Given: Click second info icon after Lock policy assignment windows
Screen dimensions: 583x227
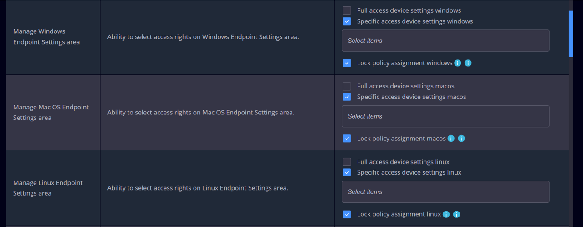Looking at the screenshot, I should coord(468,63).
